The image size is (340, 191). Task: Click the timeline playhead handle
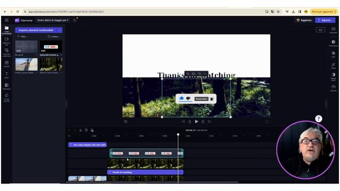tap(178, 134)
